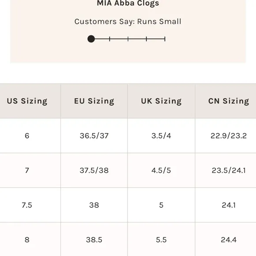Select the US Sizing column header
The image size is (256, 256).
tap(27, 101)
